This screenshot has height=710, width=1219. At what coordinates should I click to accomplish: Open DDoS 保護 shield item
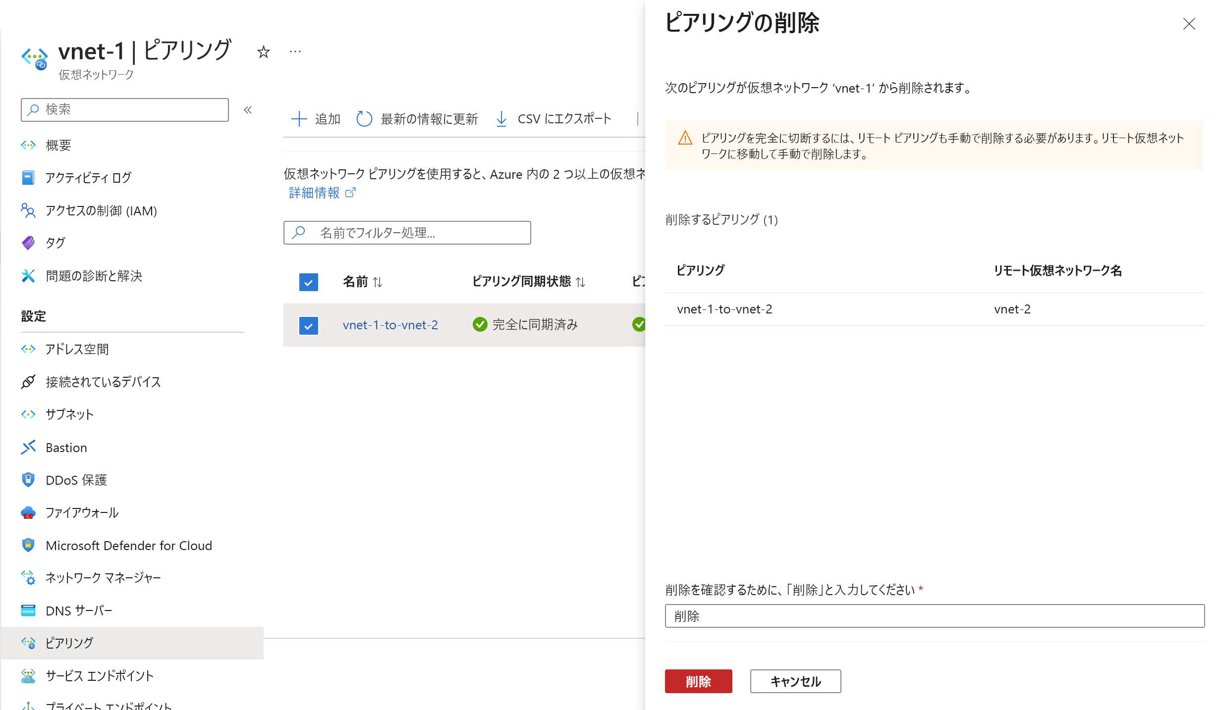76,480
